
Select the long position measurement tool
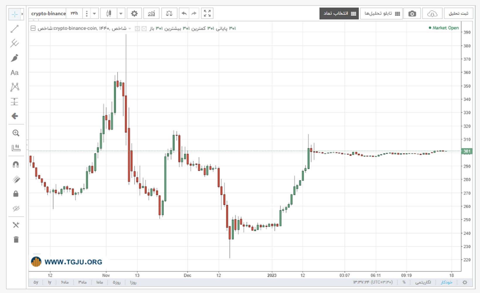coord(15,102)
